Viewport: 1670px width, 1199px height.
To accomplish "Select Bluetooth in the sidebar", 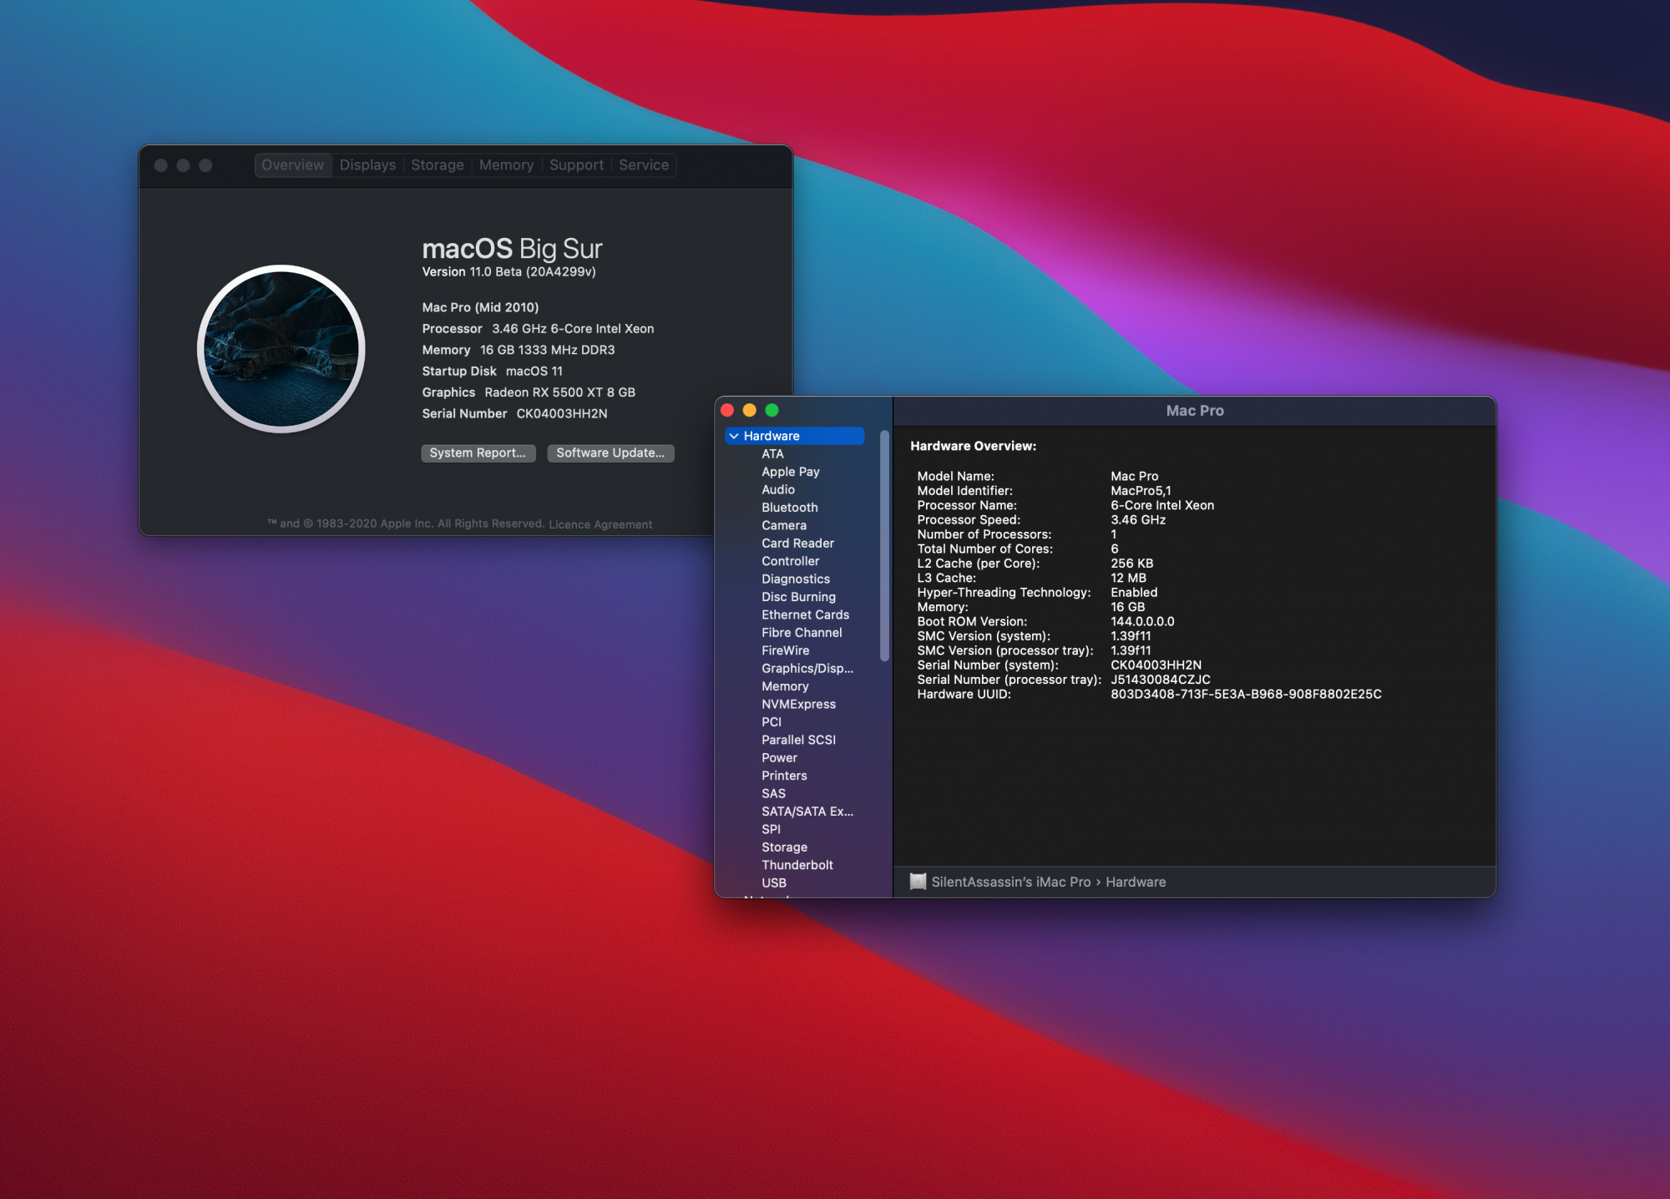I will click(790, 508).
